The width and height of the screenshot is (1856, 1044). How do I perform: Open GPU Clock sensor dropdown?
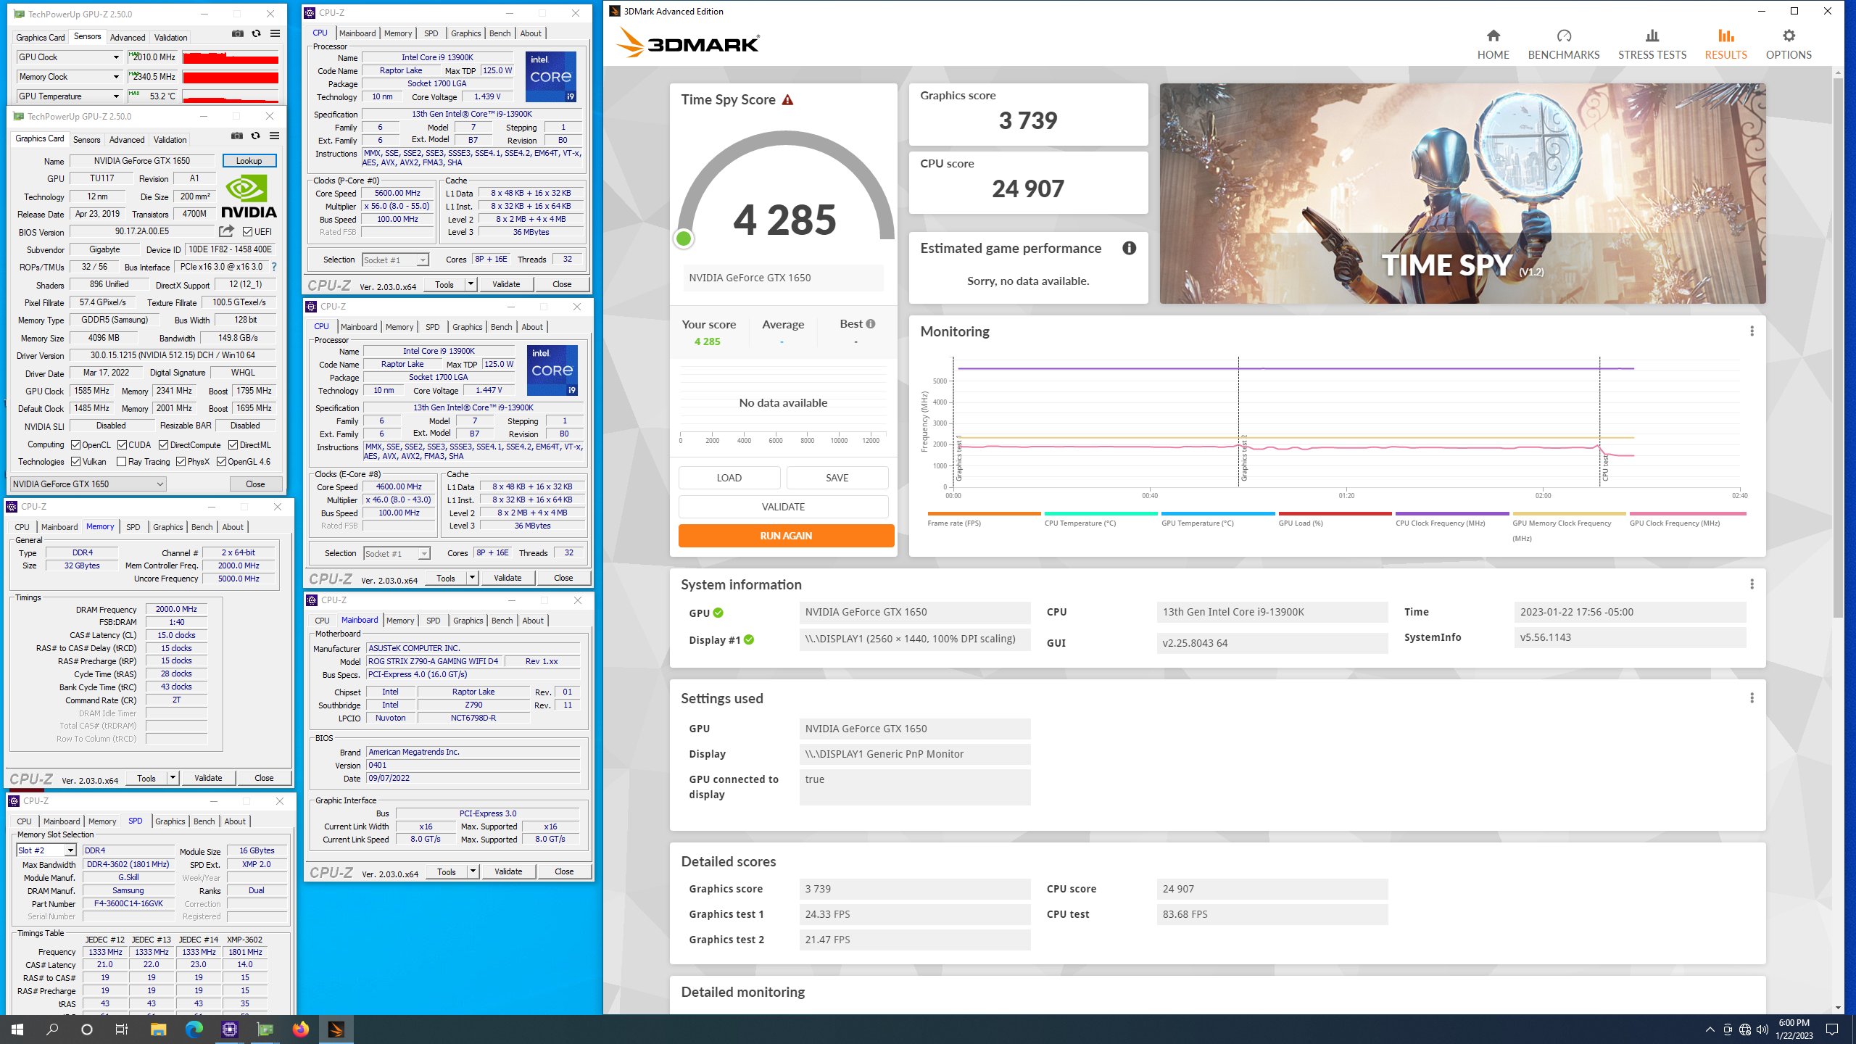115,57
